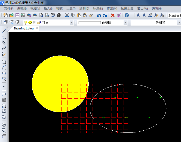Open the 窗口(W) menu

(x=142, y=9)
